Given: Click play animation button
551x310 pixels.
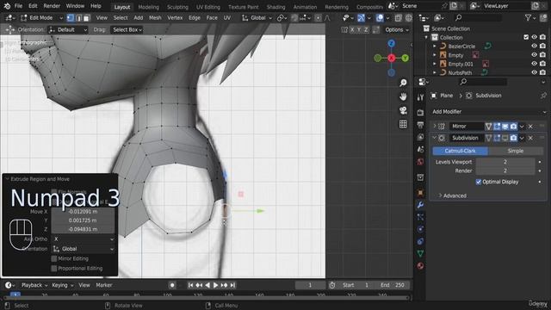Looking at the screenshot, I should click(216, 285).
